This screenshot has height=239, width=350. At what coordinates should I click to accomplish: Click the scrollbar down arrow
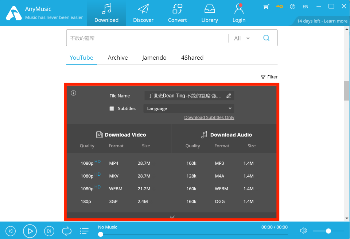pyautogui.click(x=347, y=218)
